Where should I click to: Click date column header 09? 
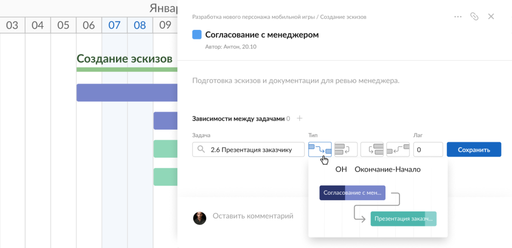165,25
